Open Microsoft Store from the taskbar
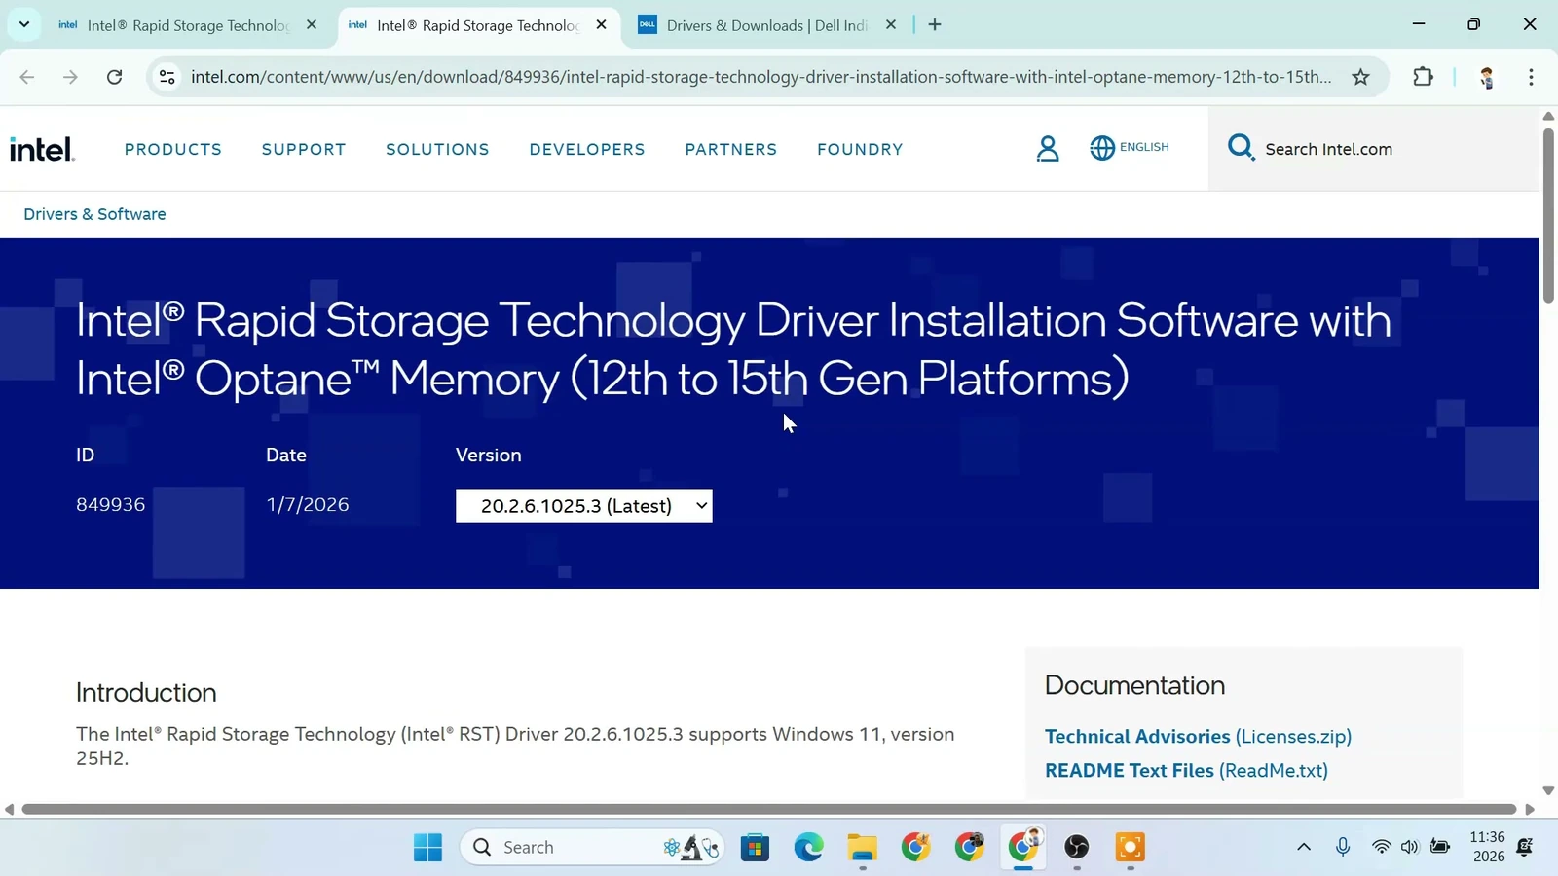The height and width of the screenshot is (876, 1558). click(755, 847)
